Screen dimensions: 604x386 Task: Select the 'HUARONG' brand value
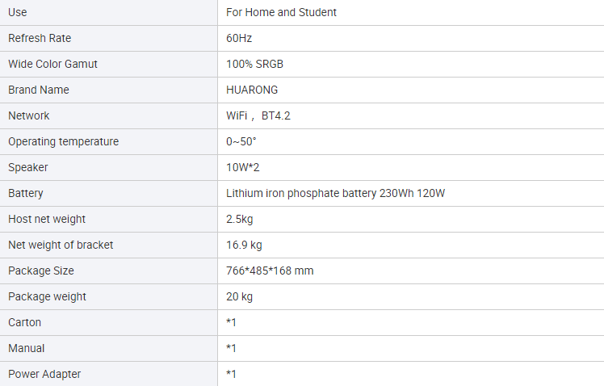click(252, 90)
